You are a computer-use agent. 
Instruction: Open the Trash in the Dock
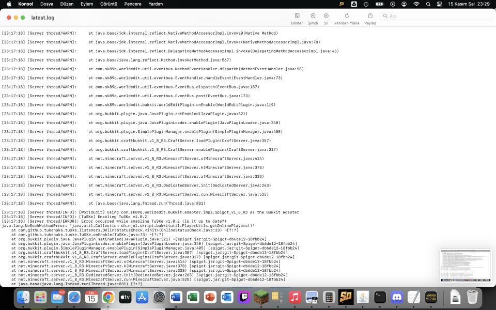(x=472, y=298)
